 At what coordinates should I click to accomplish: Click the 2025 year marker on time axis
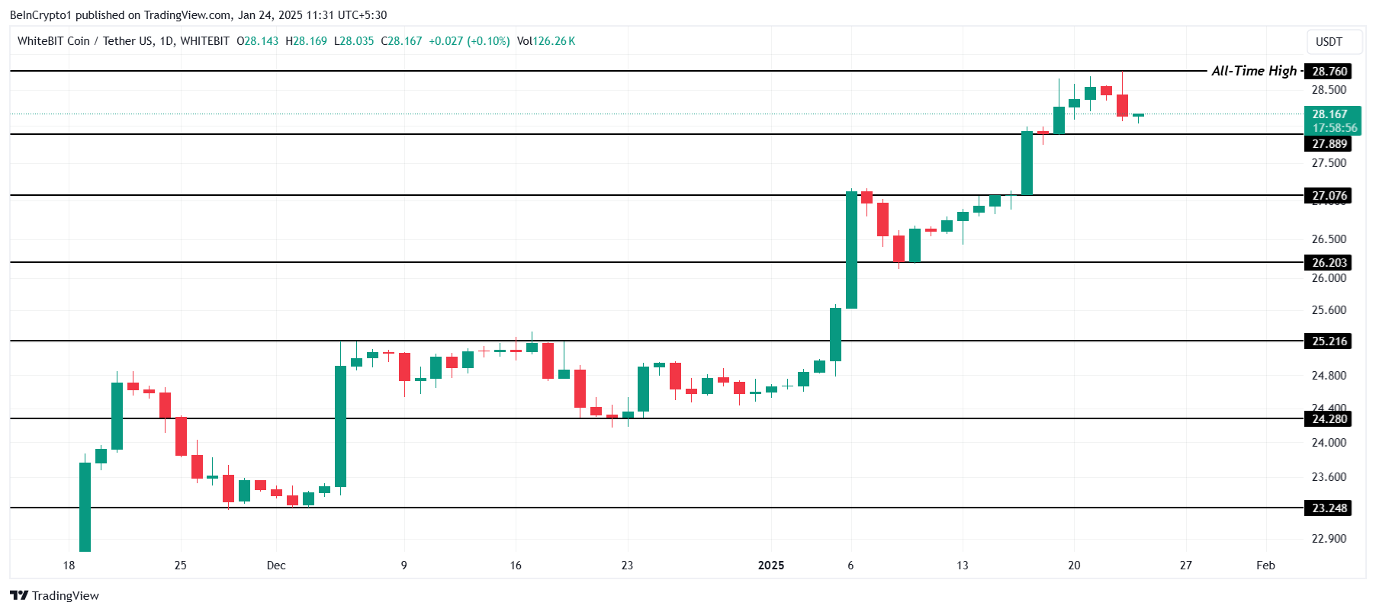pyautogui.click(x=770, y=565)
